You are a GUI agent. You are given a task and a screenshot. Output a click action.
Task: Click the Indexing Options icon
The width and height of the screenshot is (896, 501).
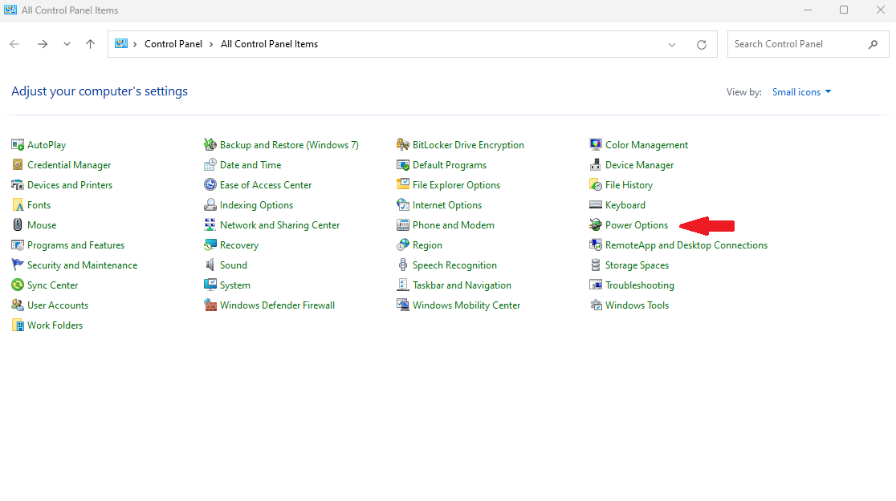coord(210,205)
